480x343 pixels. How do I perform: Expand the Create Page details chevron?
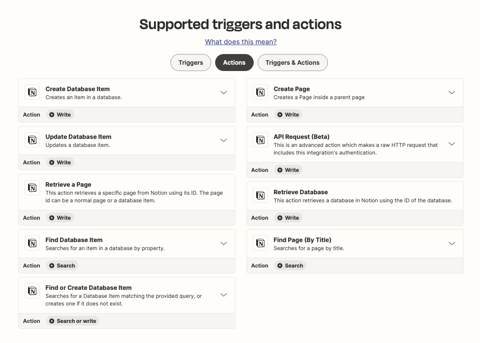tap(452, 92)
